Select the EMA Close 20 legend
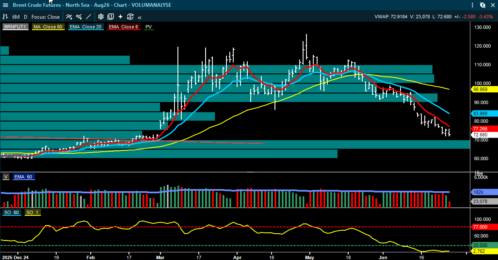The height and width of the screenshot is (260, 498). click(86, 27)
